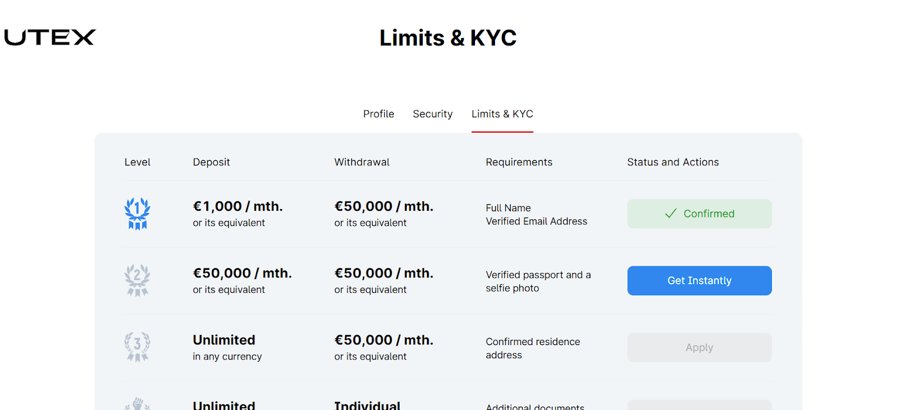Click 'or its equivalent' under €1,000 deposit
Viewport: 919px width, 410px height.
click(229, 223)
